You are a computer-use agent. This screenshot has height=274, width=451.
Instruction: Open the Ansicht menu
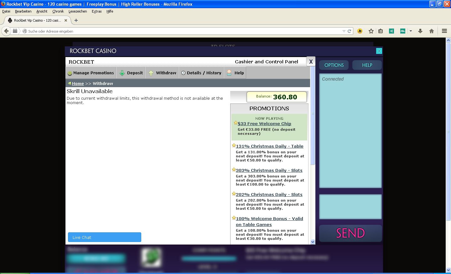tap(42, 11)
